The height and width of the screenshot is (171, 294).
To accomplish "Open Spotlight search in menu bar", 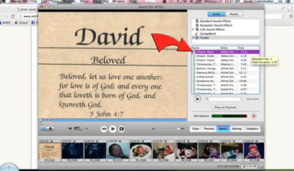I will [x=280, y=1].
